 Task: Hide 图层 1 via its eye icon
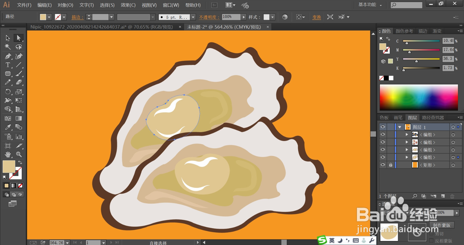pyautogui.click(x=383, y=127)
